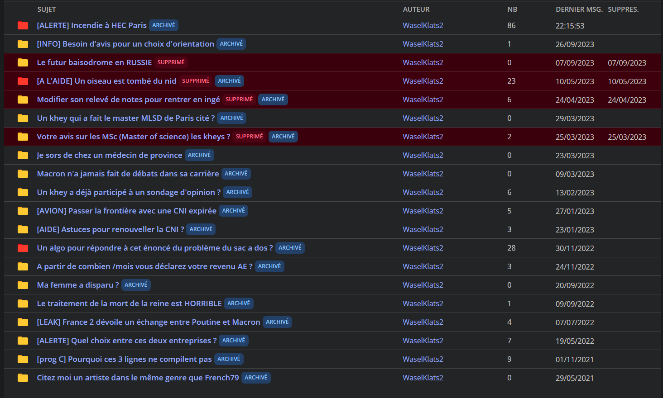Open topic Un algo pour répondre au problème du sac a dos
Viewport: 663px width, 398px height.
tap(155, 248)
